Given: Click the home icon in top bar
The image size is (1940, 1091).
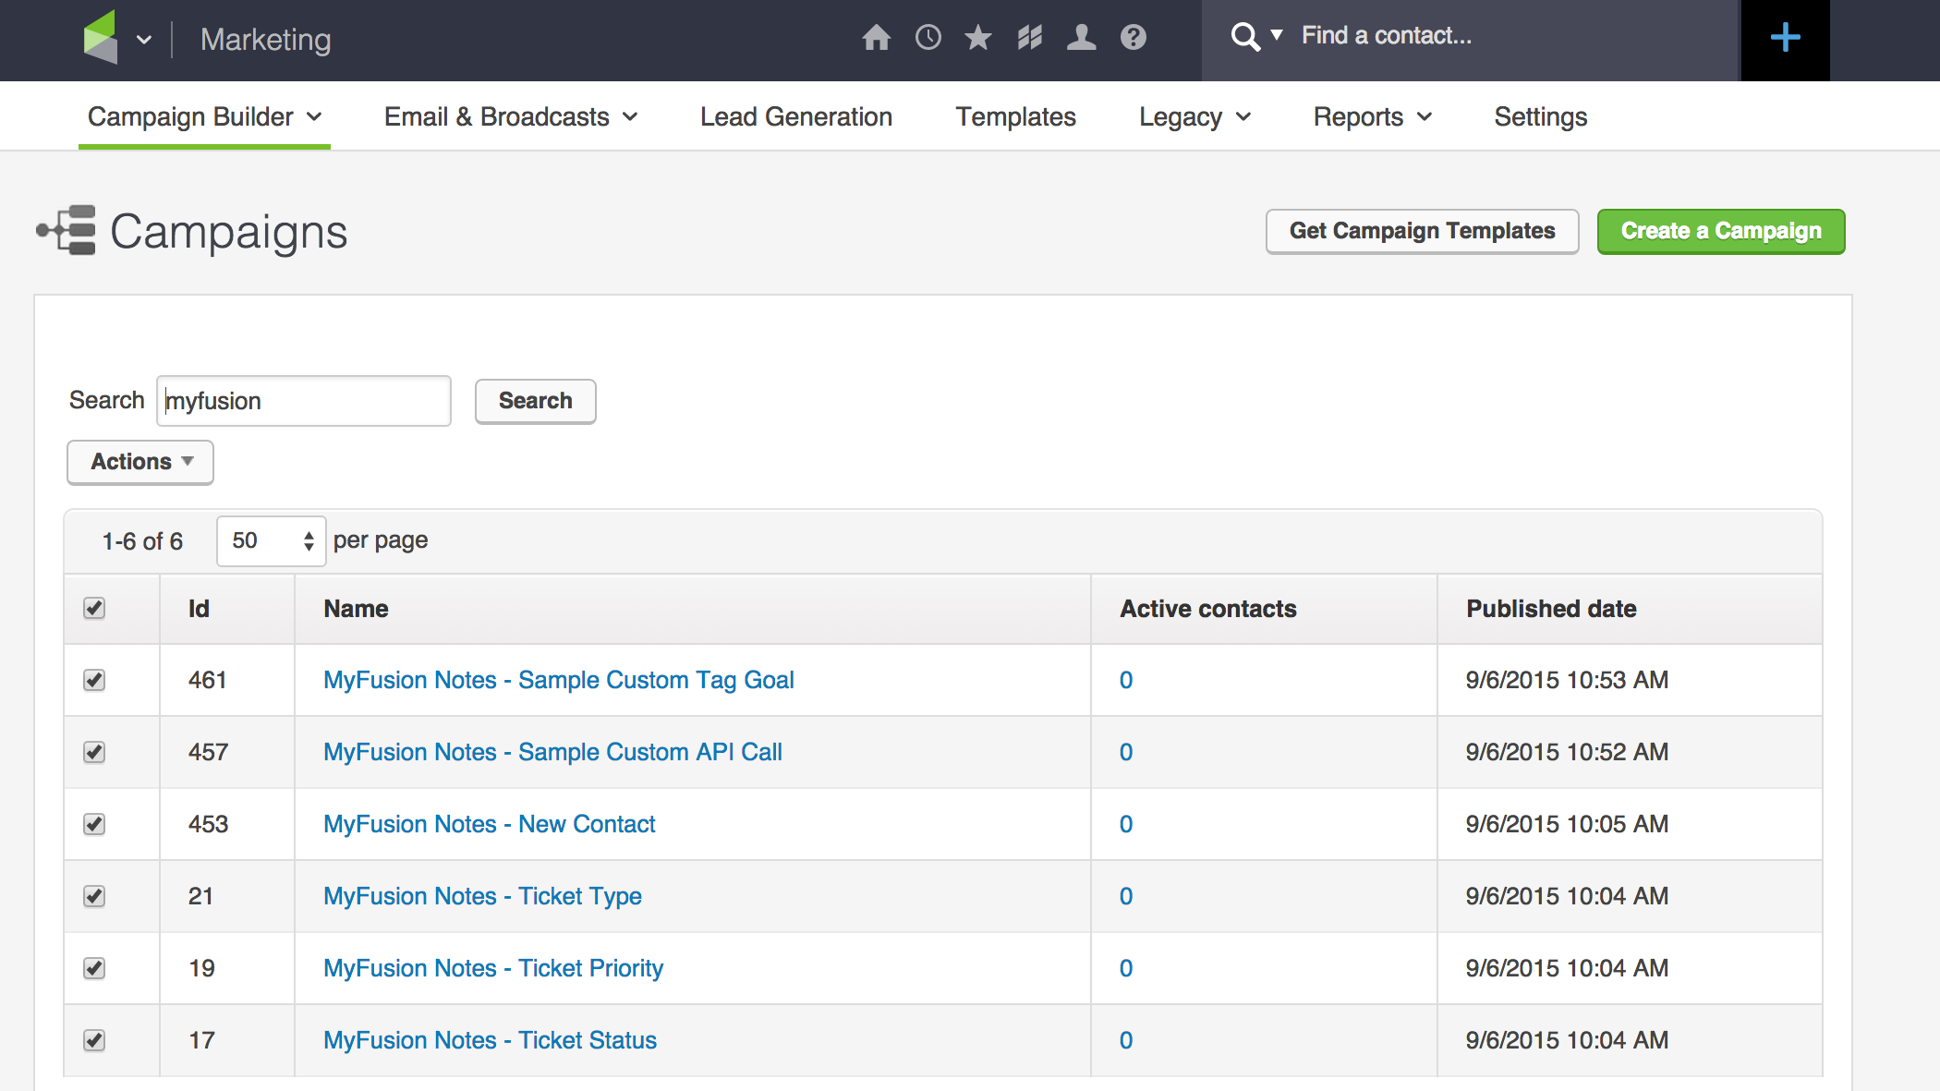Looking at the screenshot, I should [876, 38].
